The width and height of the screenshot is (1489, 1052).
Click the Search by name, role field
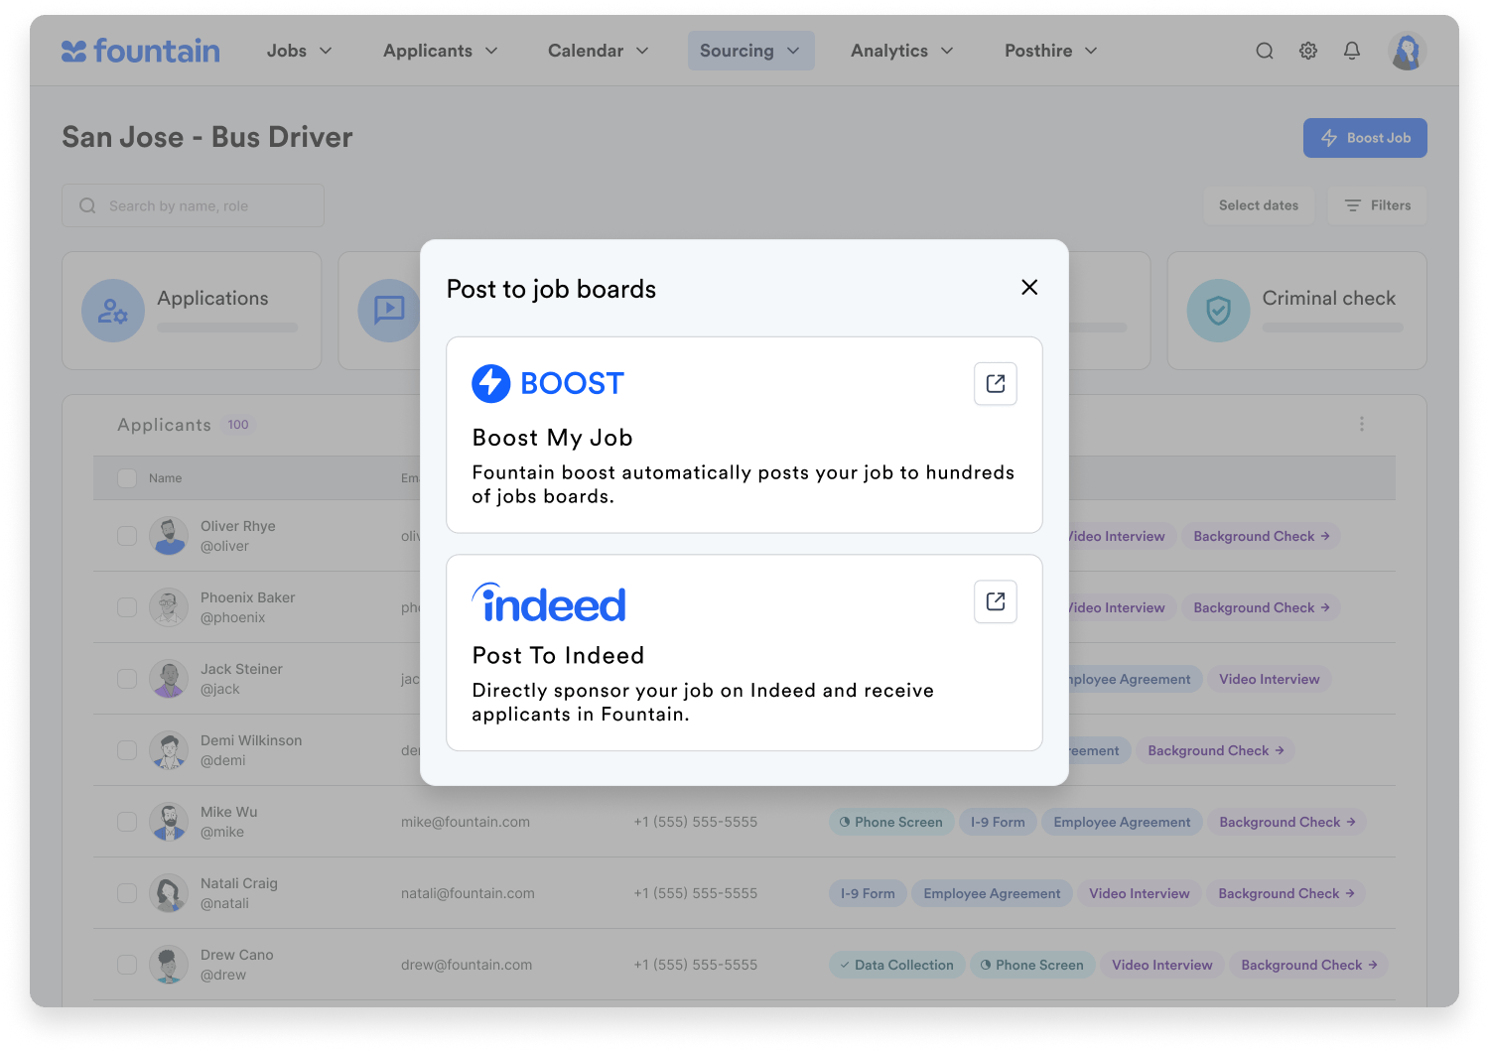[x=194, y=205]
